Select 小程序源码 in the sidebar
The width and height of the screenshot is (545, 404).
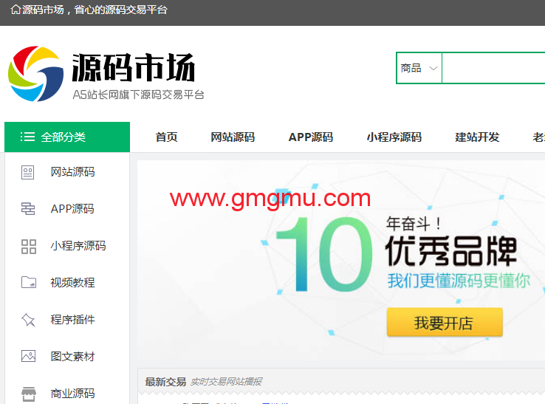78,246
